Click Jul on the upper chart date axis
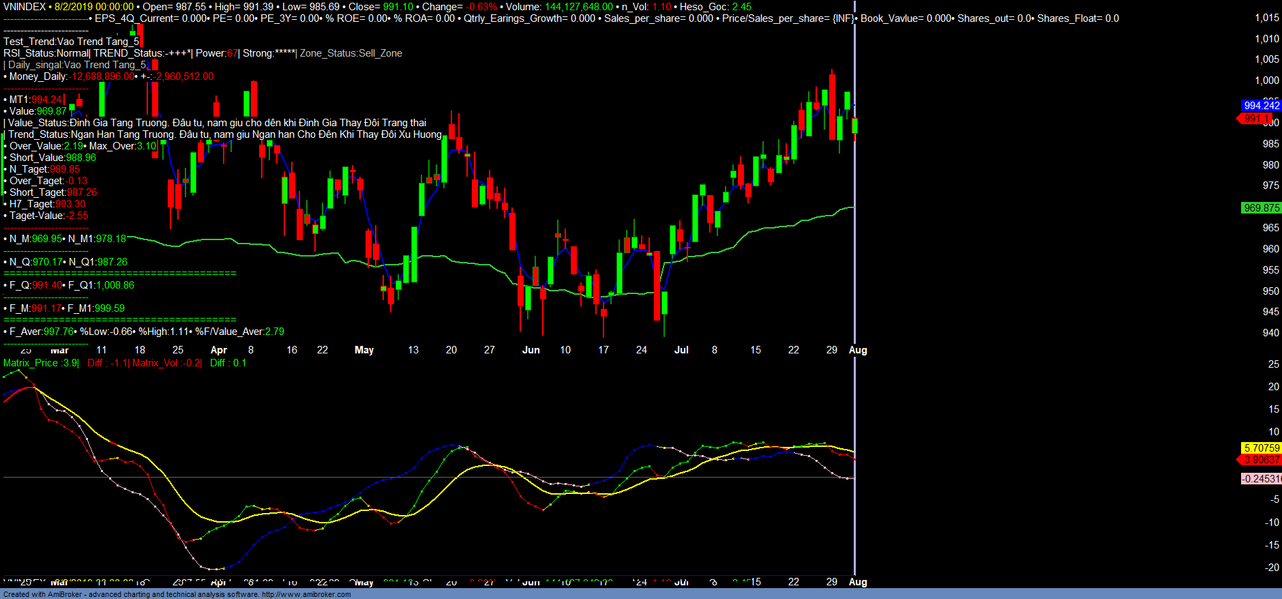The width and height of the screenshot is (1282, 599). coord(681,350)
